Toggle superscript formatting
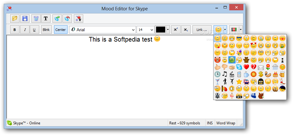Viewport: 293px width, 135px height. point(176,30)
